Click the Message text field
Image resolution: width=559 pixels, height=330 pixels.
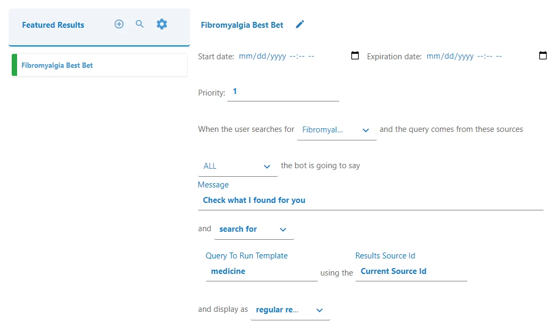click(x=371, y=200)
